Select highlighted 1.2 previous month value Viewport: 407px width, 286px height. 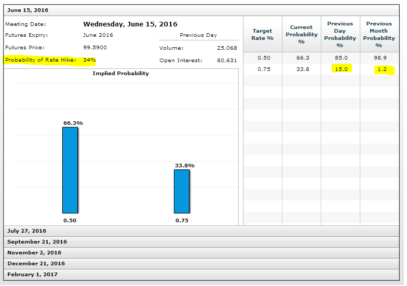[384, 69]
